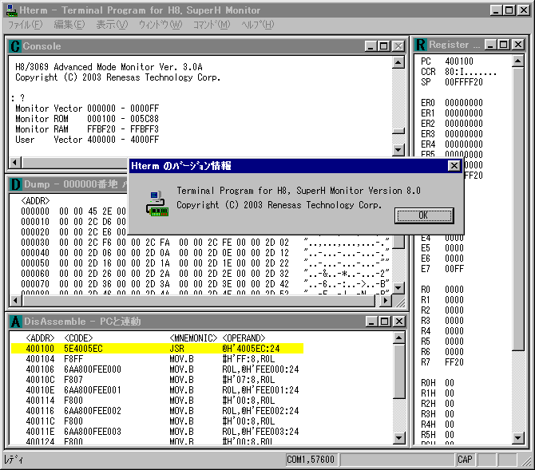This screenshot has width=535, height=470.
Task: Click Dump row at address 000030
Action: pos(204,243)
